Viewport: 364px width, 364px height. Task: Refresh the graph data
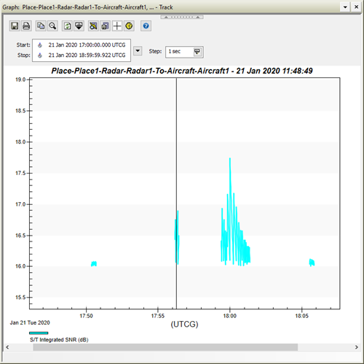click(67, 26)
